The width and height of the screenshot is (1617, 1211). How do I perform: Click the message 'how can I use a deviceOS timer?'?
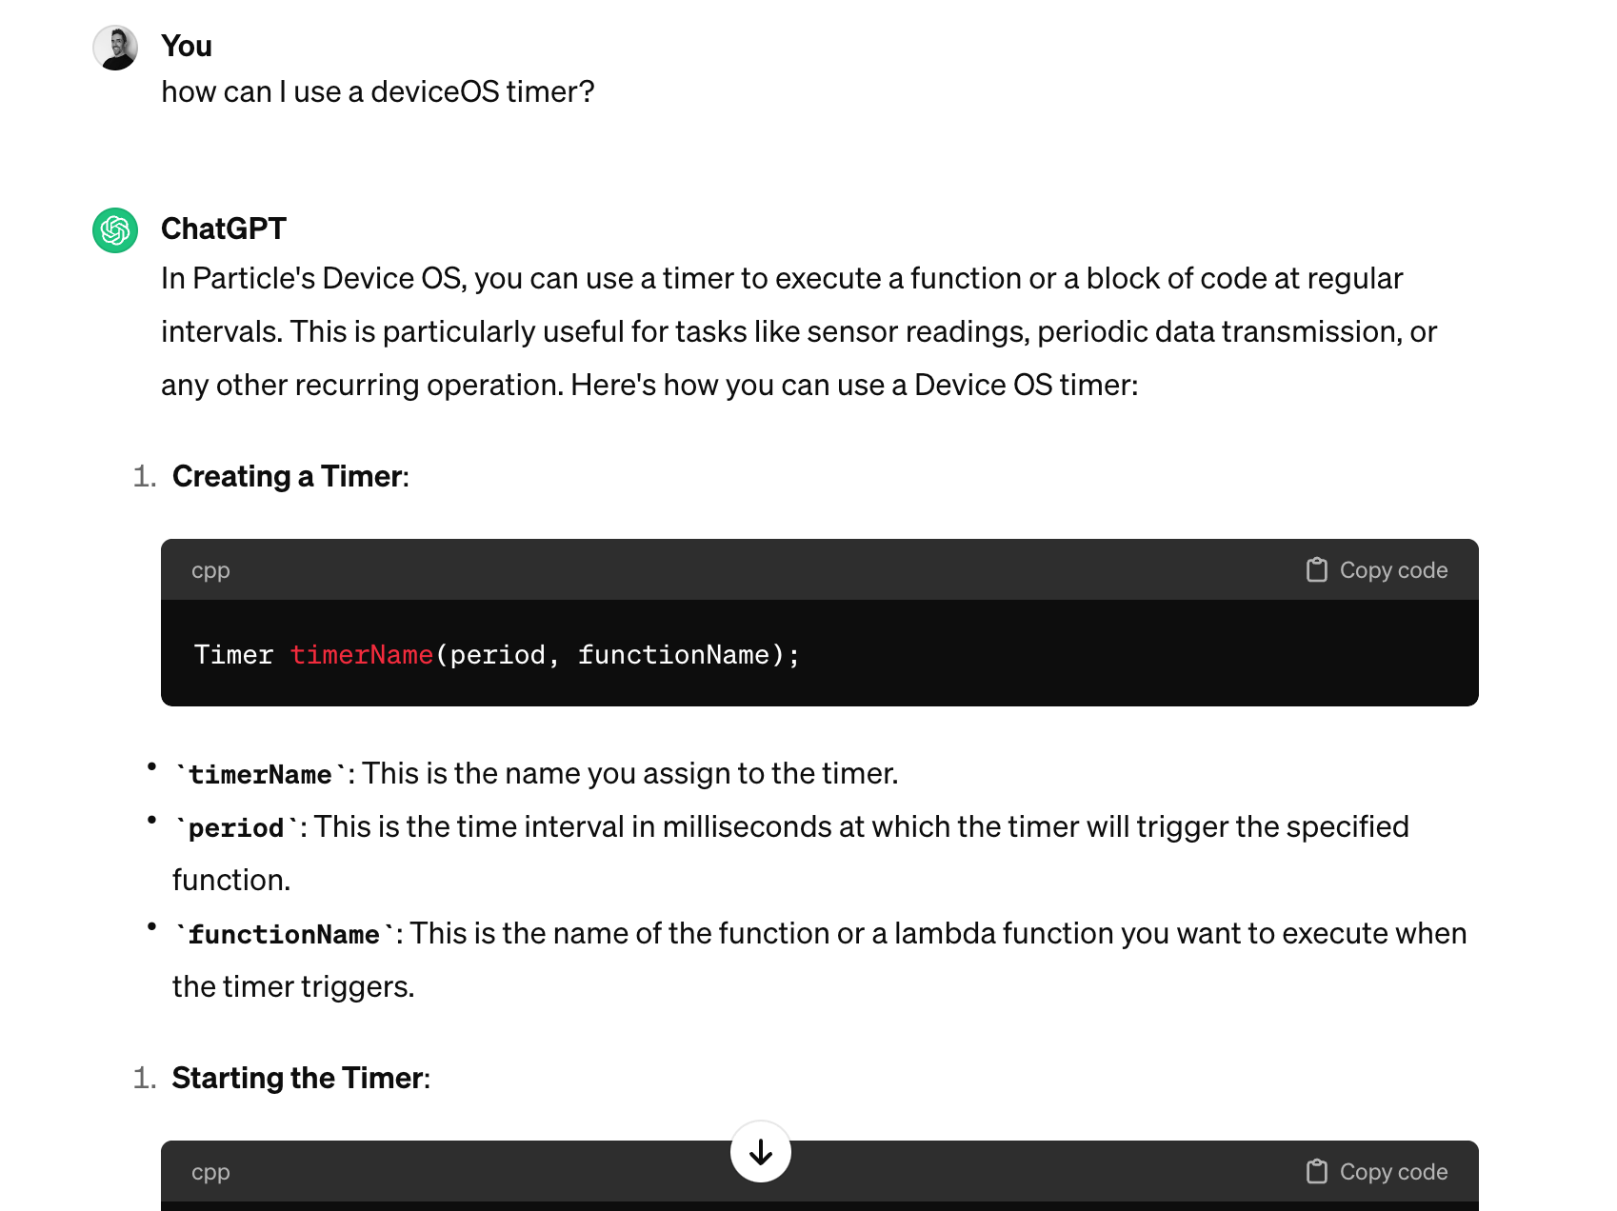point(378,91)
